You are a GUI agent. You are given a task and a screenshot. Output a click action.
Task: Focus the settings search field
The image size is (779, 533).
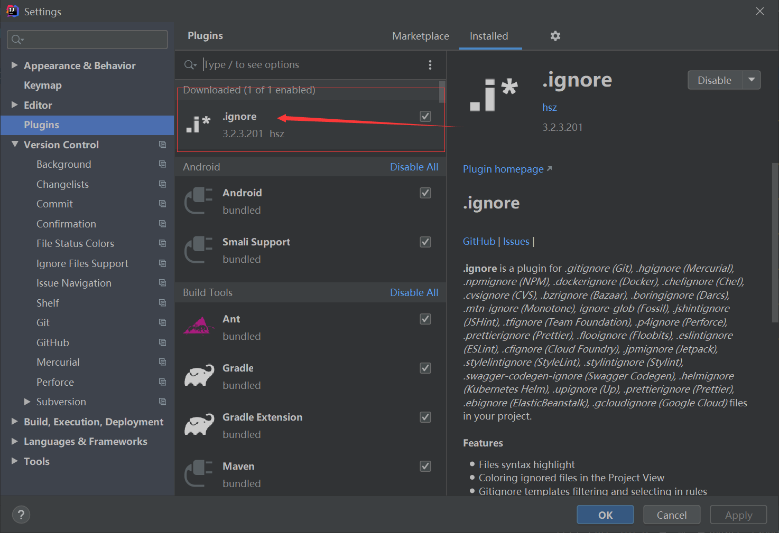pyautogui.click(x=87, y=40)
